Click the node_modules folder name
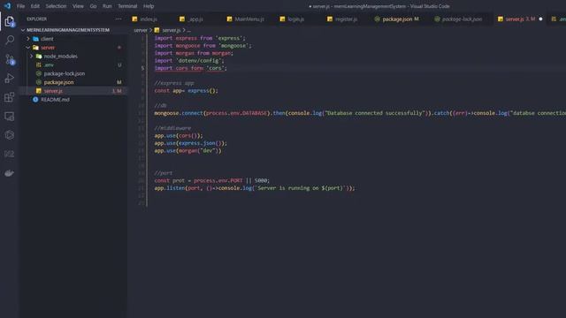Viewport: 566px width, 318px height. (60, 57)
